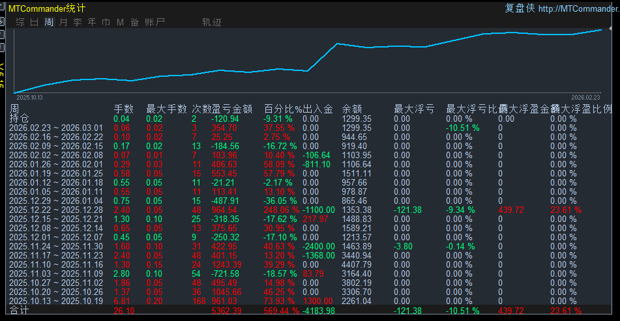Select row 2026.01.12 ~ 2026.01.18
620x321 pixels.
click(56, 182)
